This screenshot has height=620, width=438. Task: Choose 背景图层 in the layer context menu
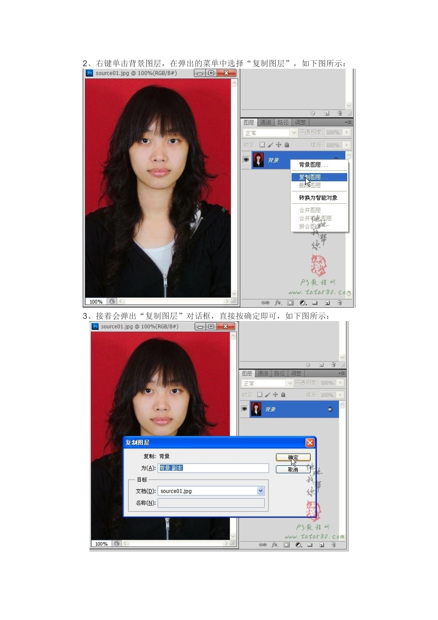point(319,165)
